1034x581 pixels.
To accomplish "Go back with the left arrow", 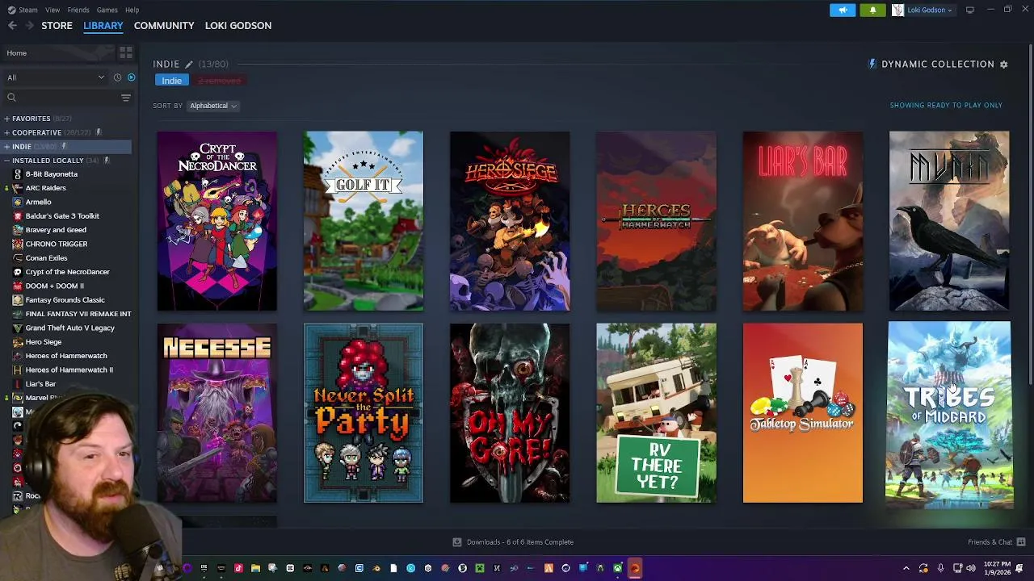I will (12, 25).
